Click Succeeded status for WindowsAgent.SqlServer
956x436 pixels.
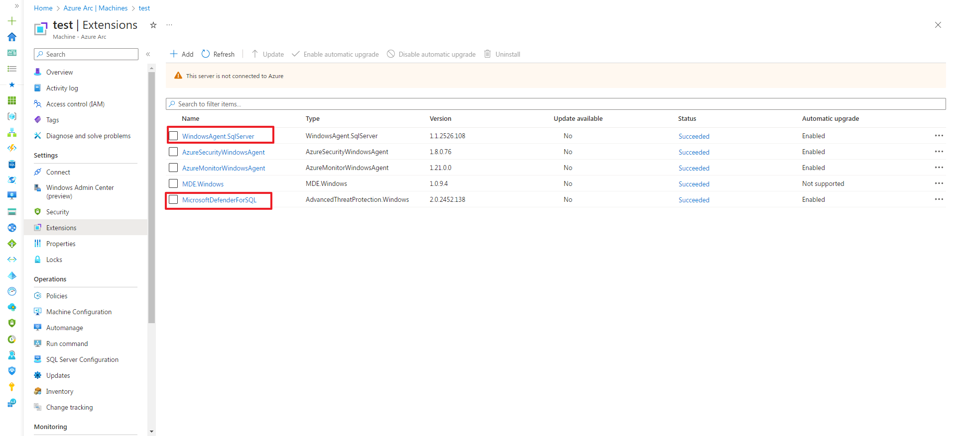click(x=694, y=136)
